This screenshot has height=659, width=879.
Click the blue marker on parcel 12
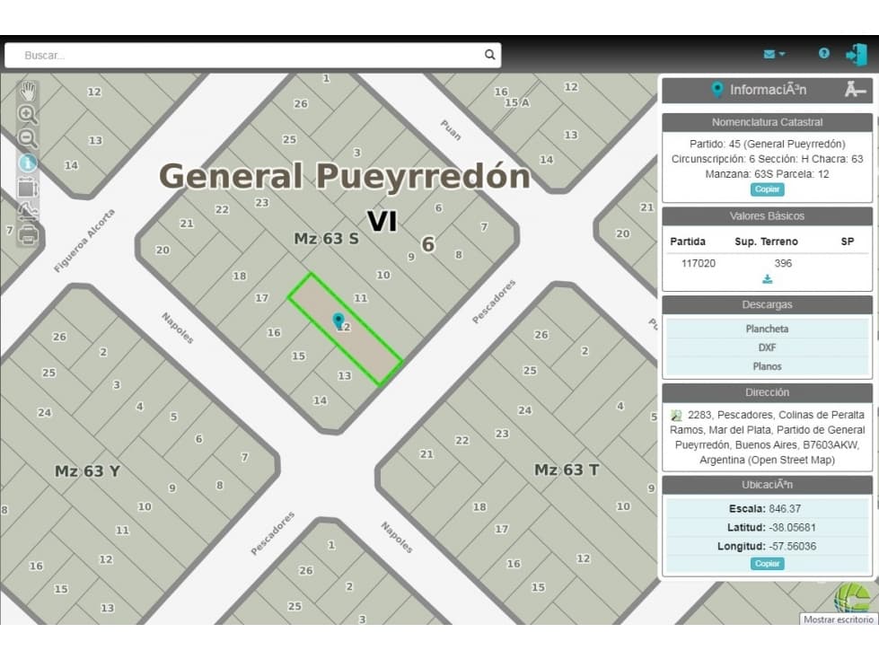click(338, 320)
